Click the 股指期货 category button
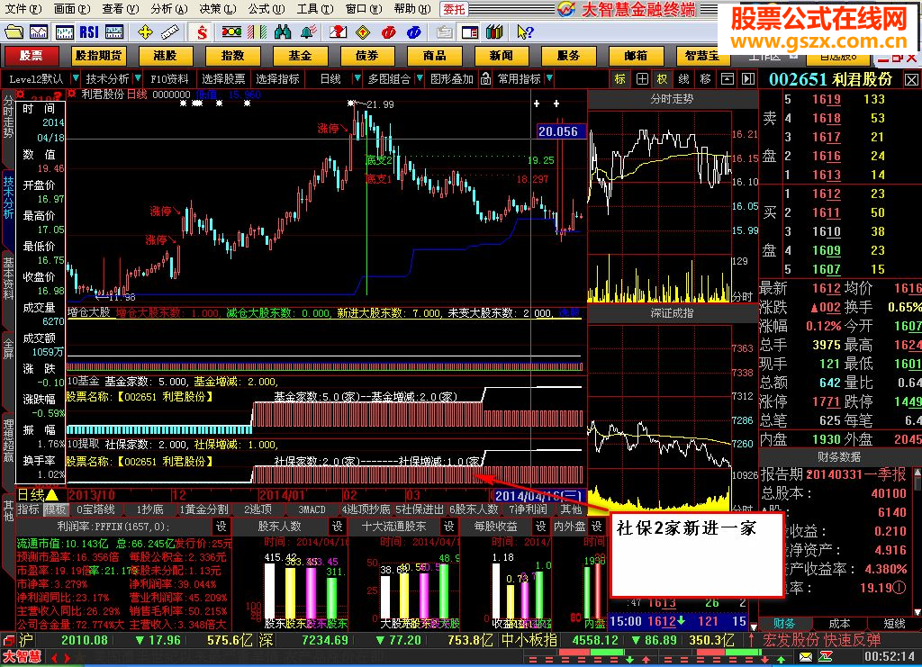922x667 pixels. pyautogui.click(x=98, y=55)
